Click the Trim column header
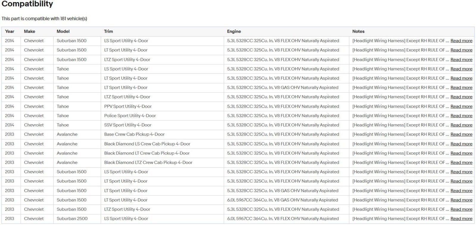This screenshot has width=476, height=225. 108,32
